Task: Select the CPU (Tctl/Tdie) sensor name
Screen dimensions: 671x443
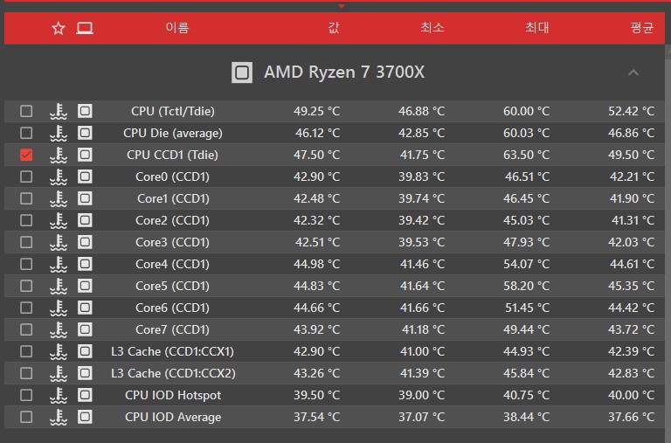Action: tap(173, 111)
